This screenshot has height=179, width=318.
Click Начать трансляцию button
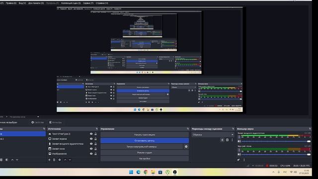pos(145,135)
